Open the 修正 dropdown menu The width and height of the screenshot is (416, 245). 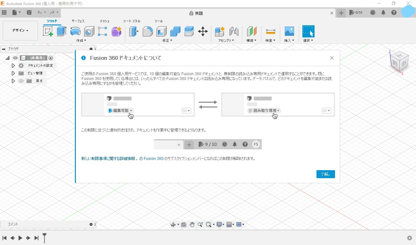pos(167,40)
